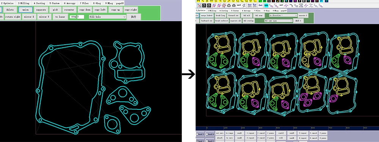Image resolution: width=379 pixels, height=142 pixels.
Task: Click the 'copy left' button
Action: coord(100,10)
